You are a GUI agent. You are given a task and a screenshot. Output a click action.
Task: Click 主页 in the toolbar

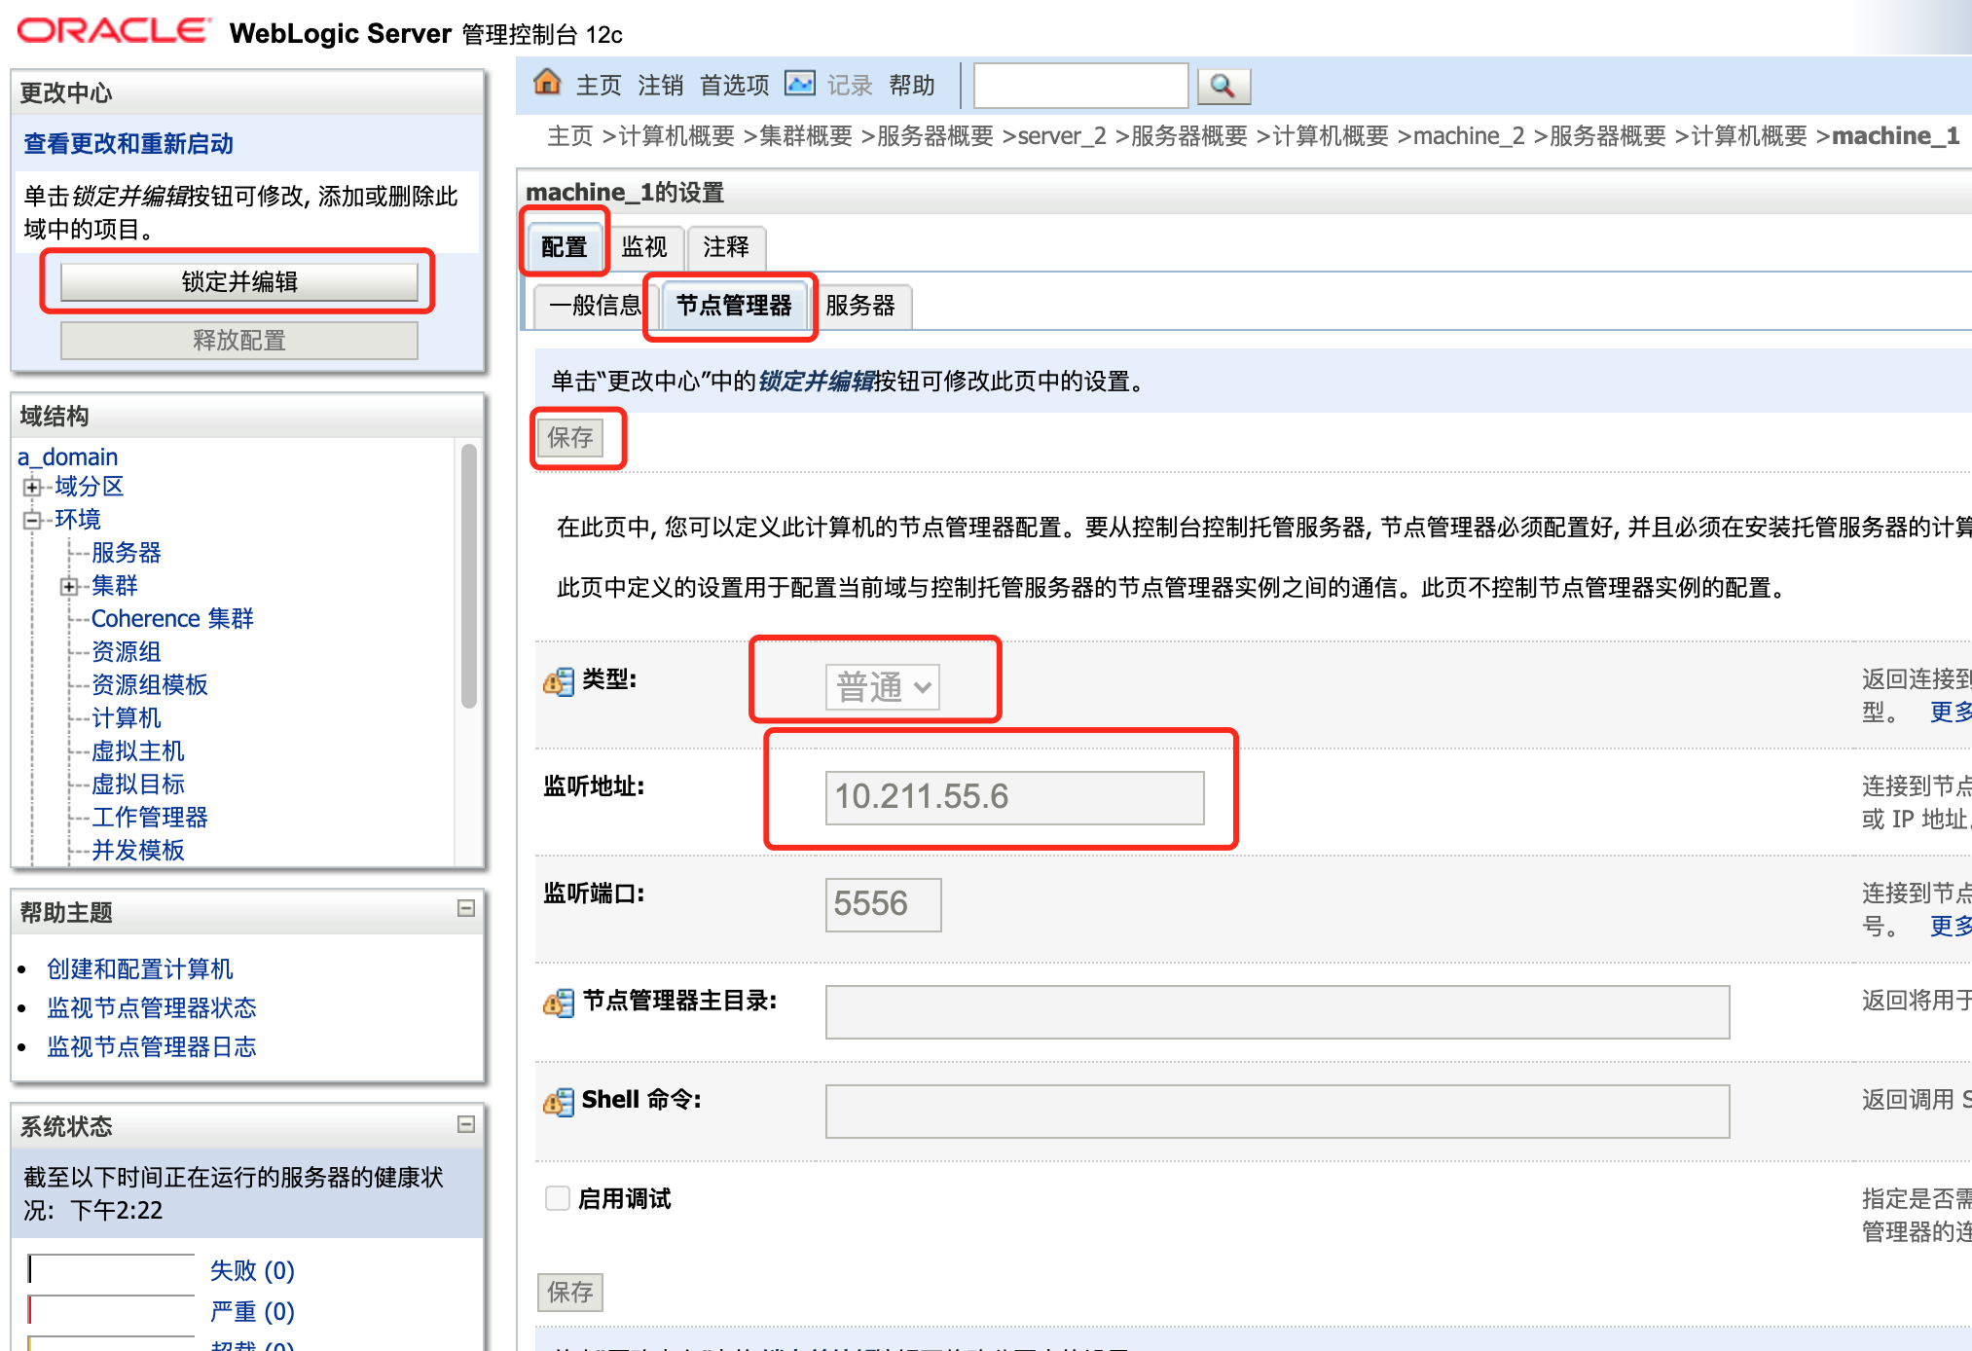coord(599,86)
